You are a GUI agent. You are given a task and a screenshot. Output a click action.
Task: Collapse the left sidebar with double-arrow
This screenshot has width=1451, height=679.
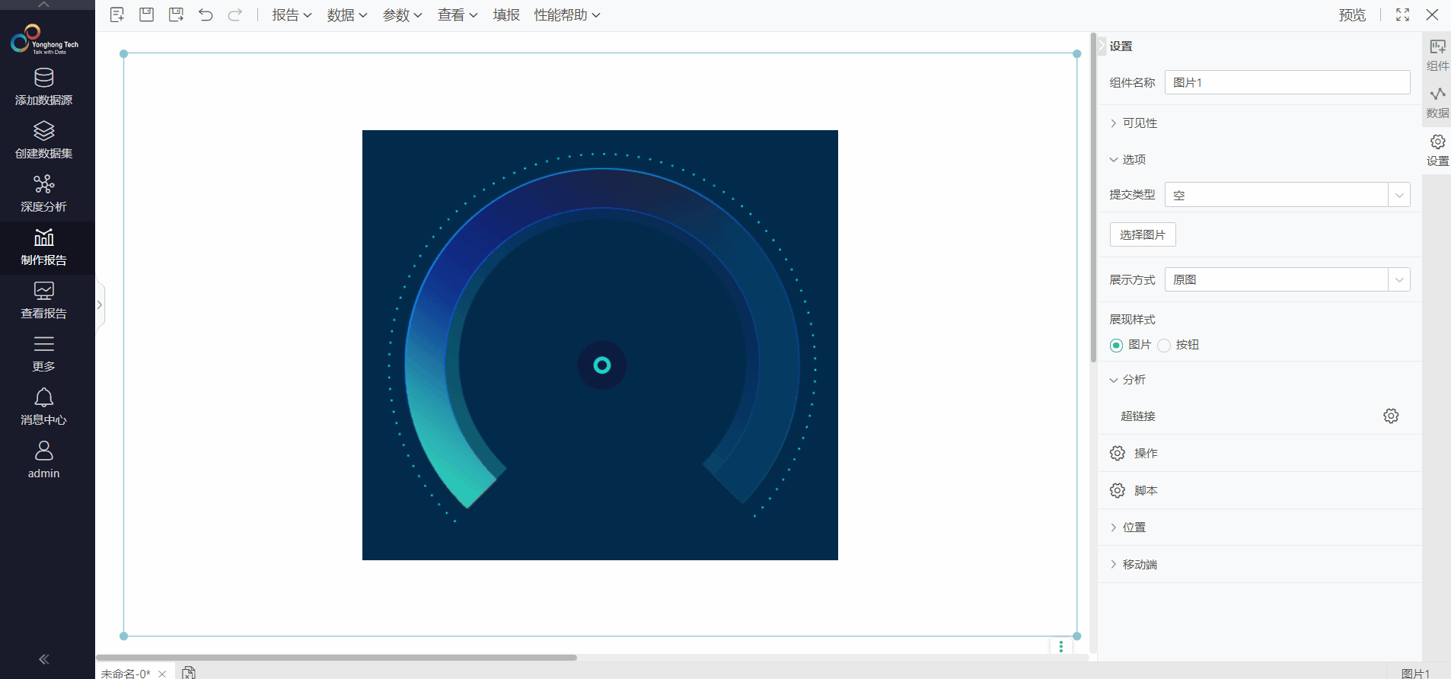[x=44, y=659]
